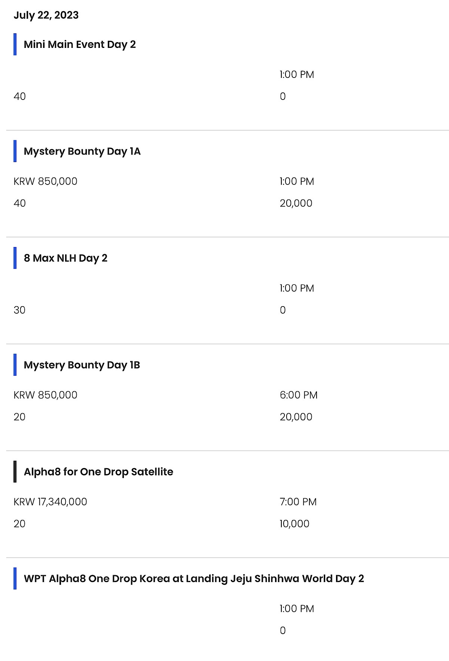Screen dimensions: 449x661
Task: Click the July 22, 2023 date heading
Action: (46, 15)
